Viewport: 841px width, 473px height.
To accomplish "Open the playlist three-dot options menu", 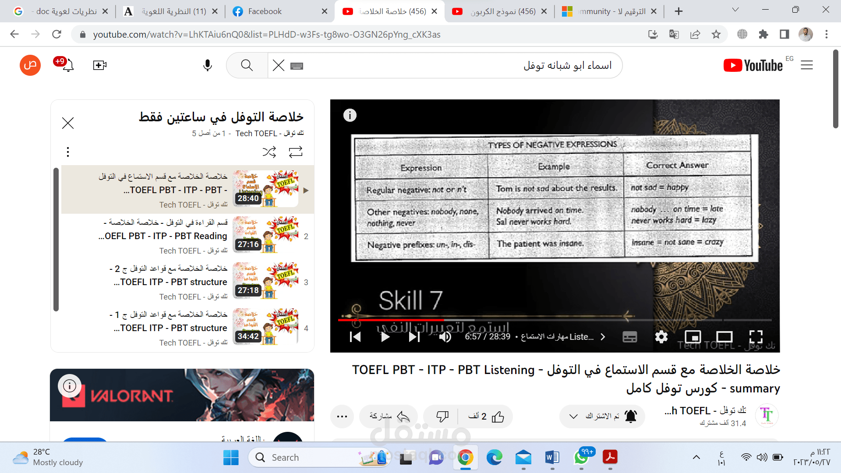I will 68,152.
